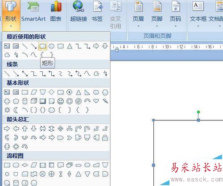The height and width of the screenshot is (186, 223).
Task: Choose the down arrow in recent shapes
Action: [105, 46]
